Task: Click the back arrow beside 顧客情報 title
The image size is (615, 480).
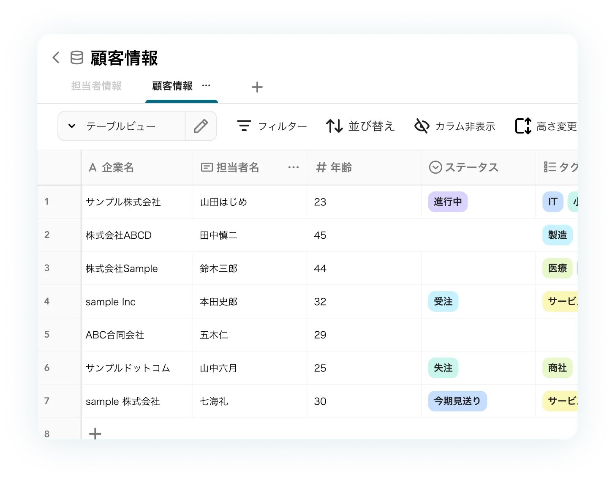Action: pos(56,57)
